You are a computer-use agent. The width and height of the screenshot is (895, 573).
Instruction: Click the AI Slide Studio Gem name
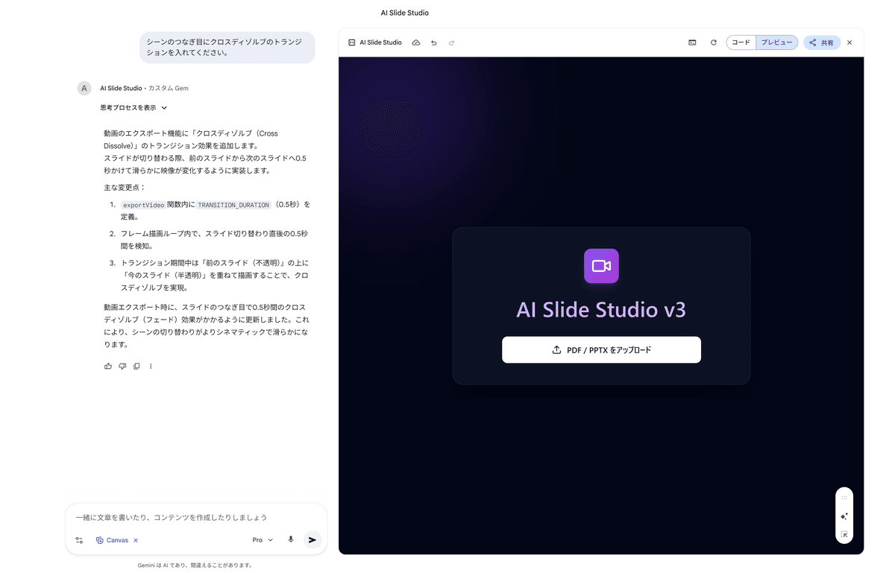(121, 88)
